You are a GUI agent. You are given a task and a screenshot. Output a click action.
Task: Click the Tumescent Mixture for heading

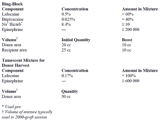tap(23, 60)
